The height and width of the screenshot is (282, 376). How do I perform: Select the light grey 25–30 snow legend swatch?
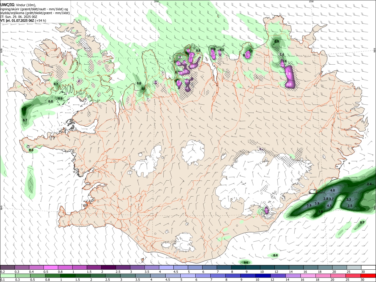[354, 267]
